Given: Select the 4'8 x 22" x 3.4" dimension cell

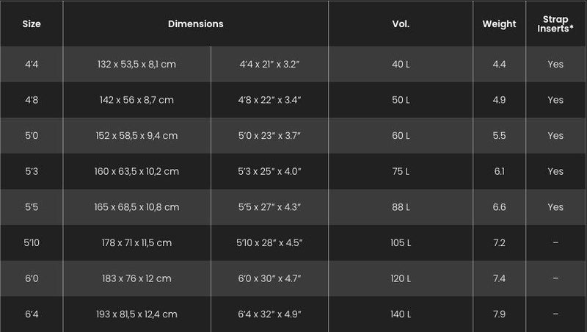Looking at the screenshot, I should 269,100.
